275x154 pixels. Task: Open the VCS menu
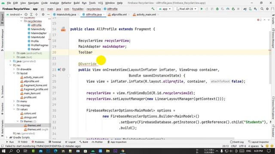click(x=100, y=3)
